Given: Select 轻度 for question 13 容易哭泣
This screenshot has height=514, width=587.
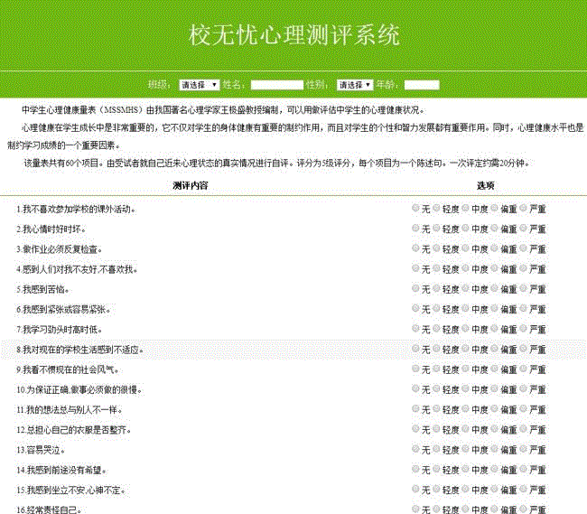Looking at the screenshot, I should point(436,449).
